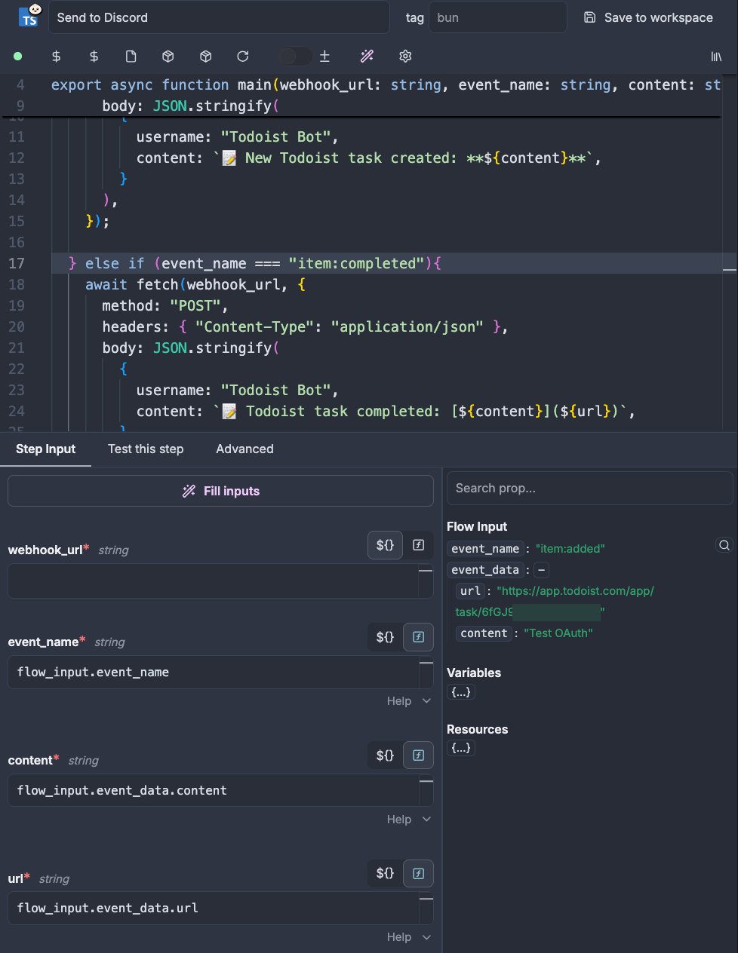
Task: Click the Fill inputs button
Action: click(x=220, y=490)
